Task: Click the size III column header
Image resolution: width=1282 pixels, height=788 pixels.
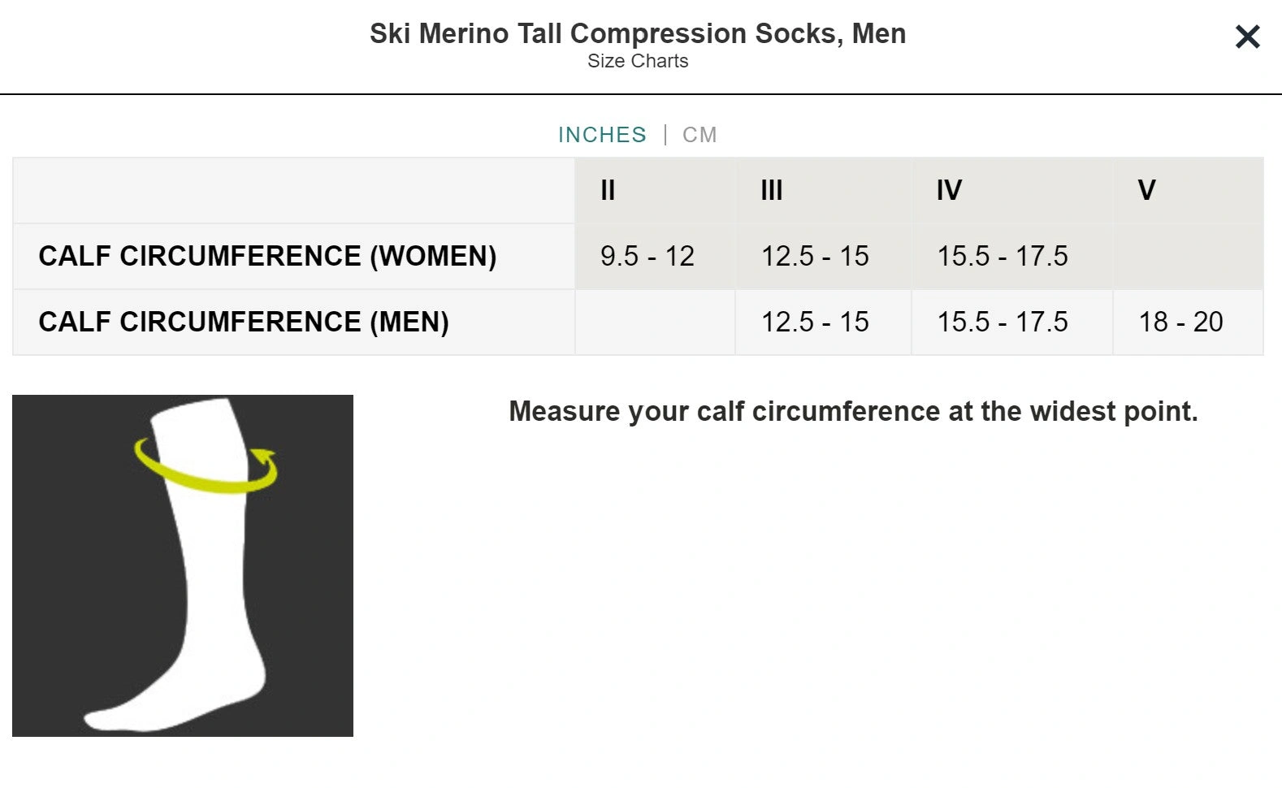Action: click(823, 191)
